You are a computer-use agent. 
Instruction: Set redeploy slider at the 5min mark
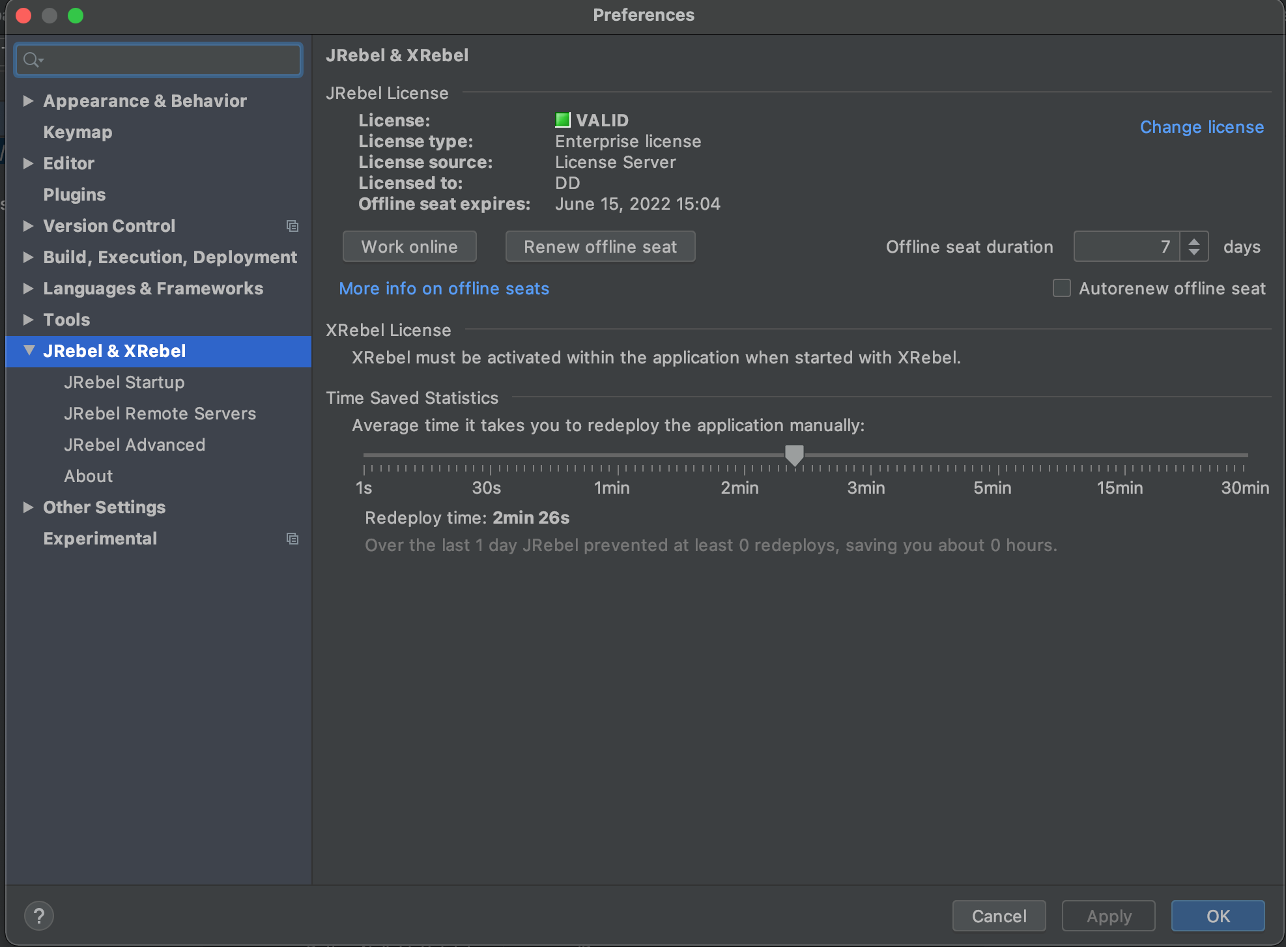[998, 455]
